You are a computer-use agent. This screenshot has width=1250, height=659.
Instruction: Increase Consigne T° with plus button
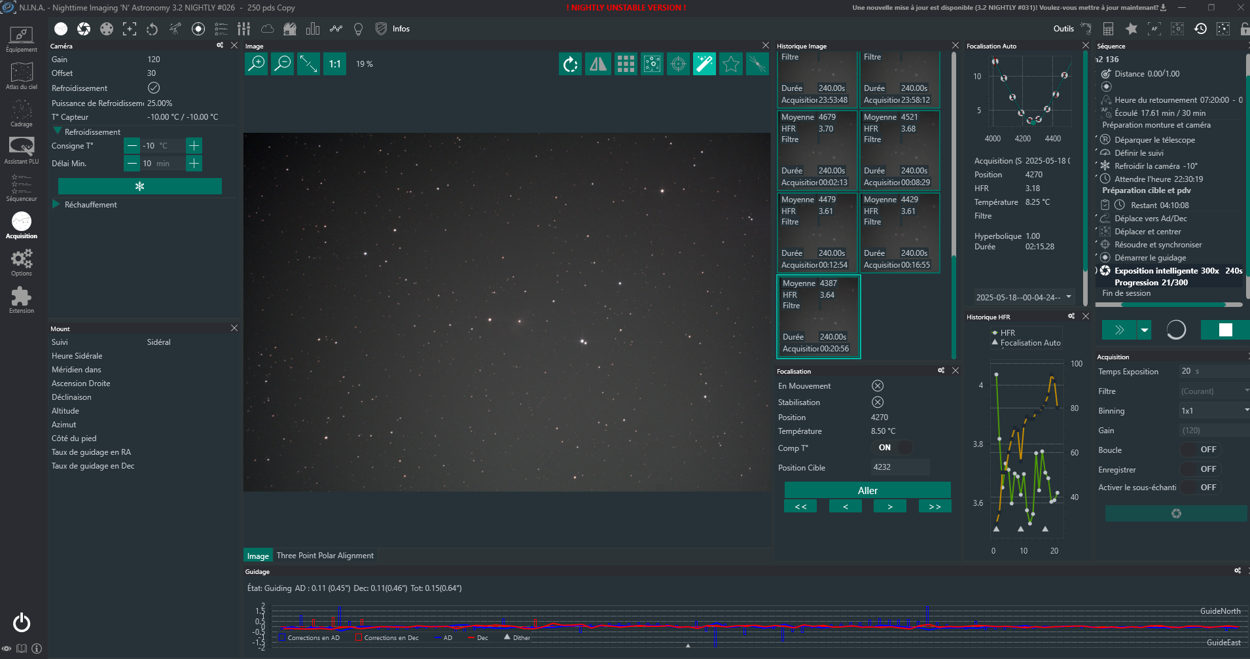click(x=194, y=146)
